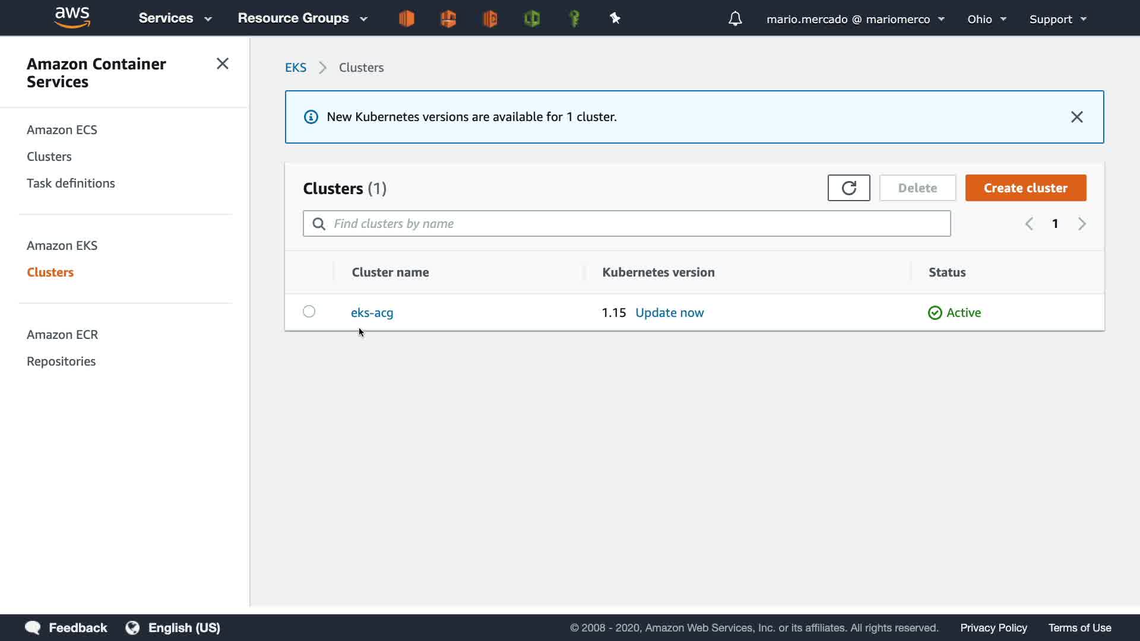
Task: Open the Ohio region selector
Action: pos(986,19)
